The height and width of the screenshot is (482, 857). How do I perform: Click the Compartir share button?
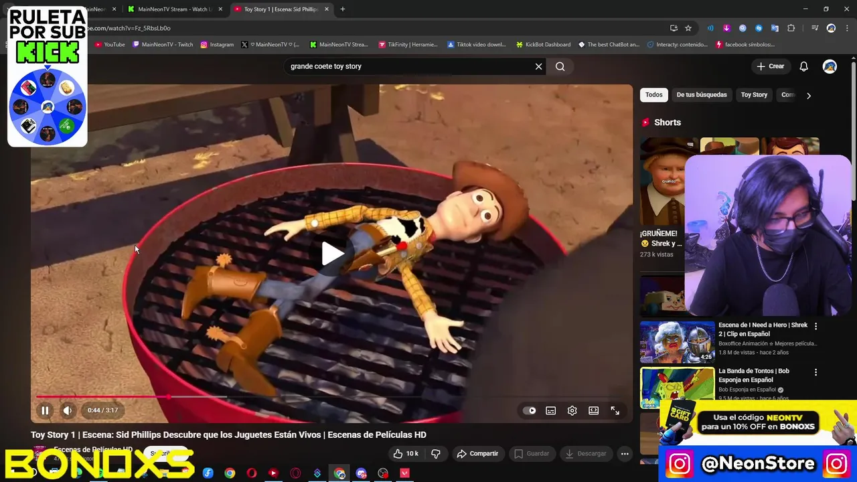click(x=477, y=453)
